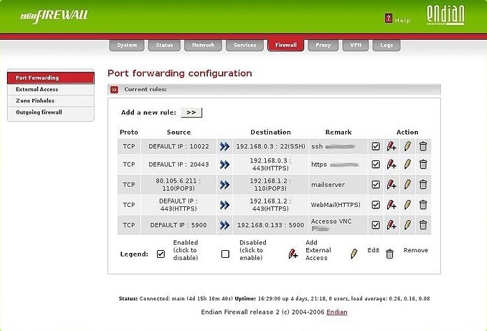Click the blue arrows in the ssh row
The image size is (487, 331).
click(225, 146)
